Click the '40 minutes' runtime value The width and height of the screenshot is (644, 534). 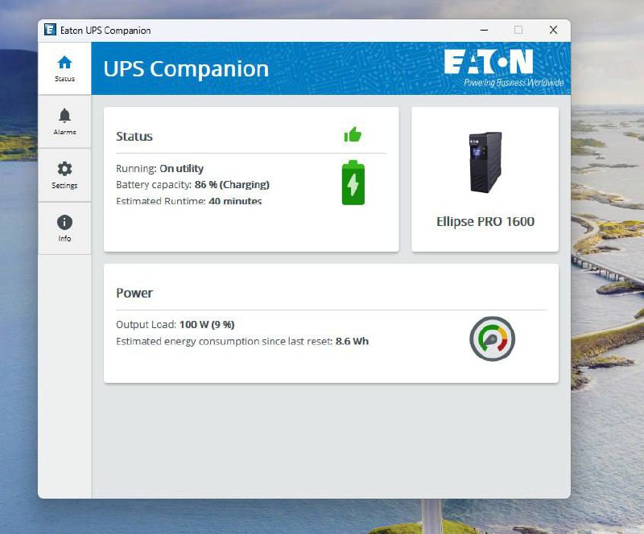pyautogui.click(x=235, y=201)
